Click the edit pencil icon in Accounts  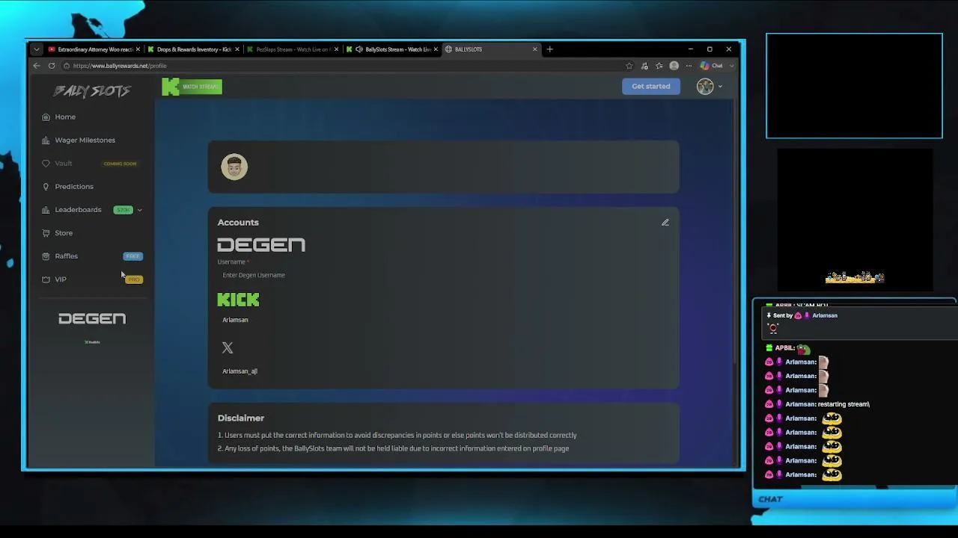(665, 223)
